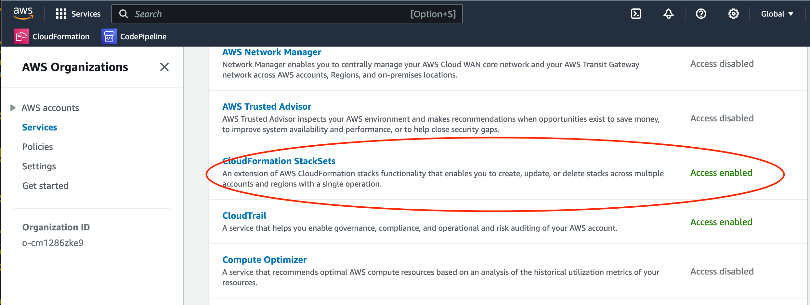Image resolution: width=810 pixels, height=305 pixels.
Task: Open the Services grid menu icon
Action: point(61,14)
